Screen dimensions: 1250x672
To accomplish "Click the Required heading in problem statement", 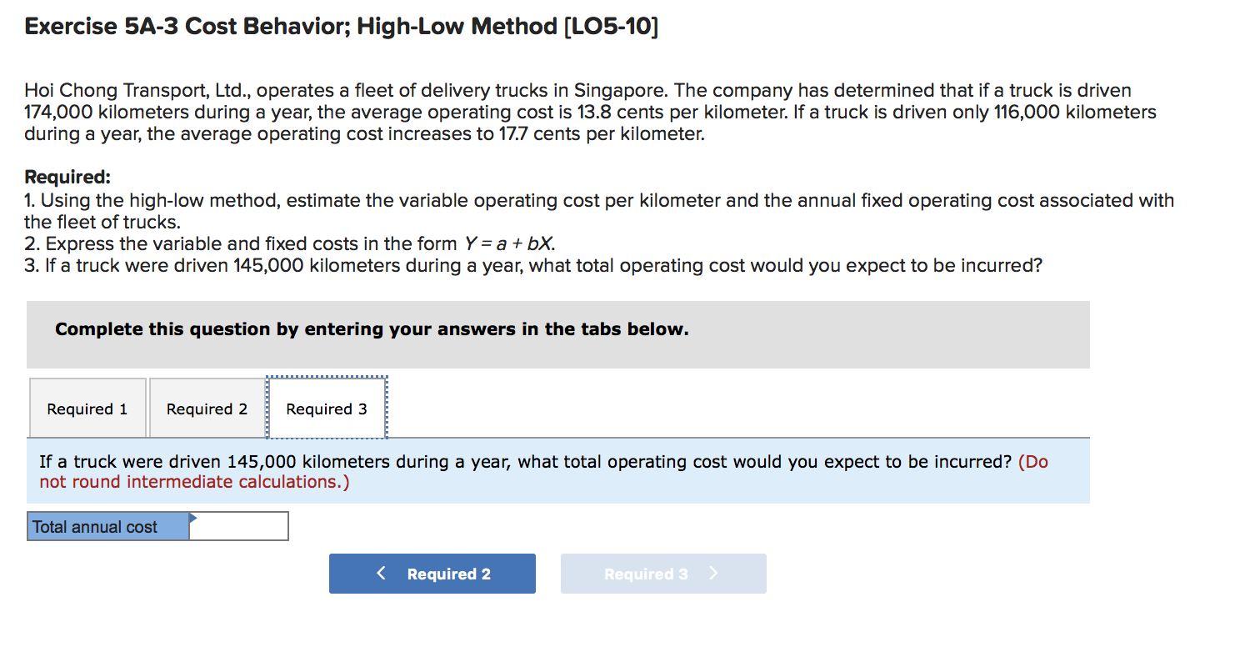I will 67,177.
